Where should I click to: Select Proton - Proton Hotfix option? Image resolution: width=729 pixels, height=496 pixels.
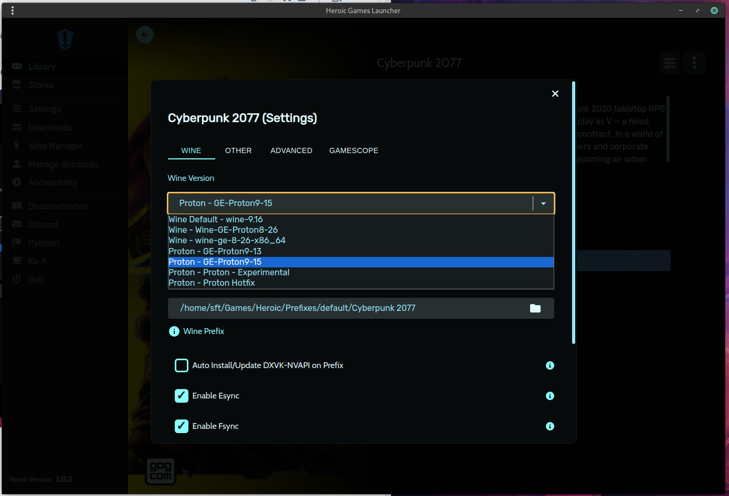click(x=361, y=283)
